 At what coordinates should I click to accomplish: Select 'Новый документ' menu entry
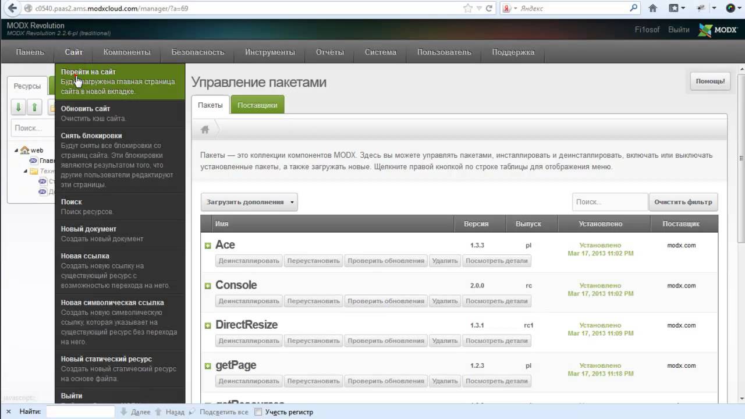120,233
